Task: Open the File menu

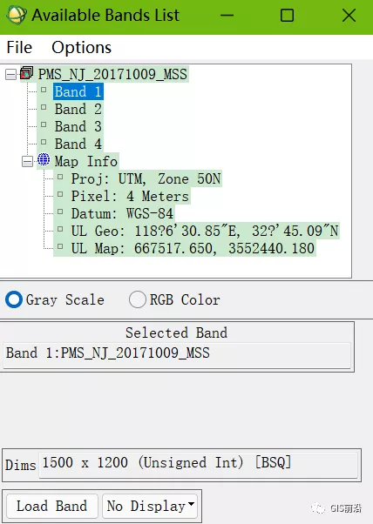Action: tap(19, 47)
